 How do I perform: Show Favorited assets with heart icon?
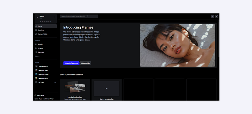(36, 52)
